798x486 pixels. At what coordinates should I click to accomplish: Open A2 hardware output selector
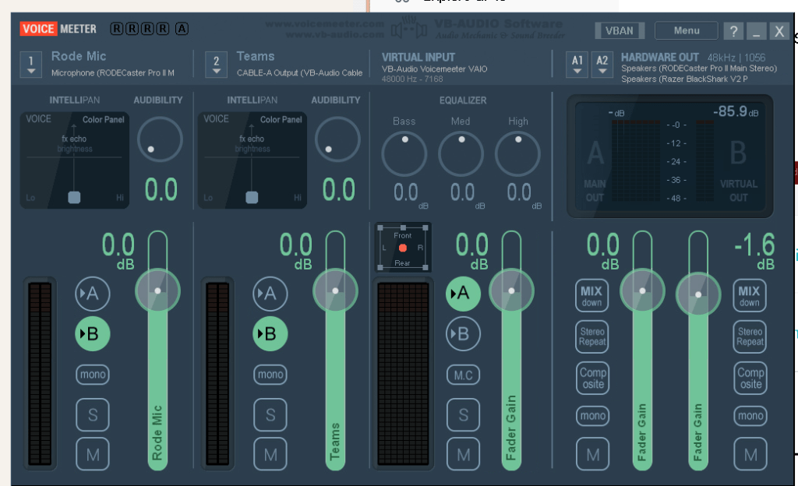(602, 65)
